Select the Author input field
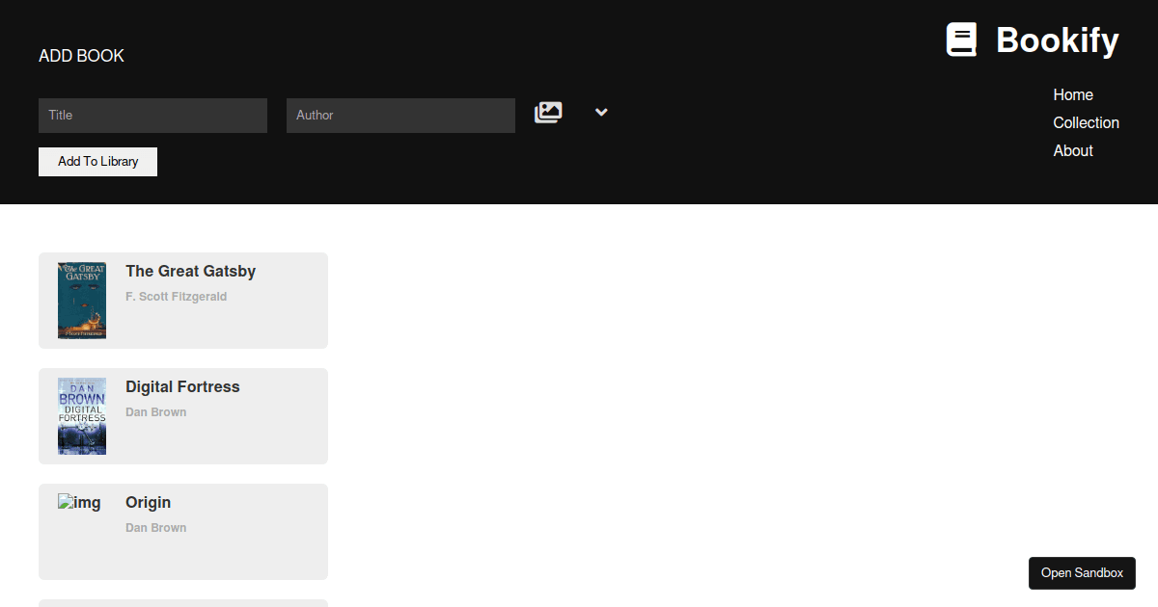The image size is (1158, 607). pyautogui.click(x=400, y=115)
